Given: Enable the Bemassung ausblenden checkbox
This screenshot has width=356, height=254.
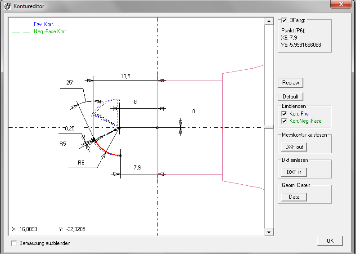Looking at the screenshot, I should [x=14, y=243].
